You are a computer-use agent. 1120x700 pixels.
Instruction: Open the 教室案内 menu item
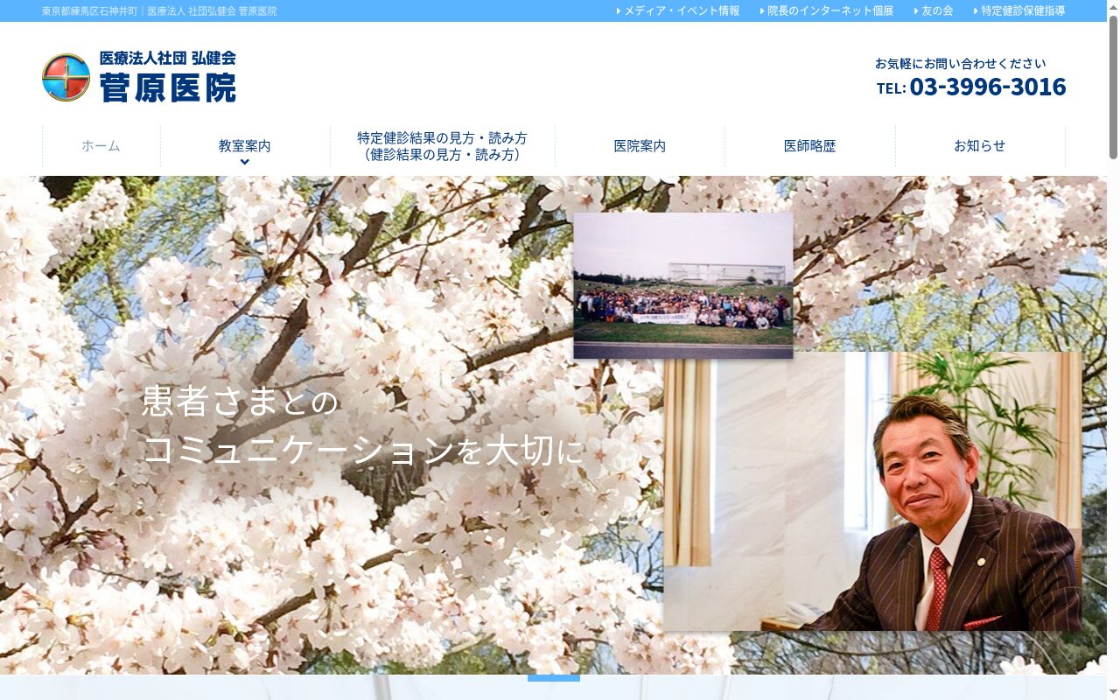245,146
